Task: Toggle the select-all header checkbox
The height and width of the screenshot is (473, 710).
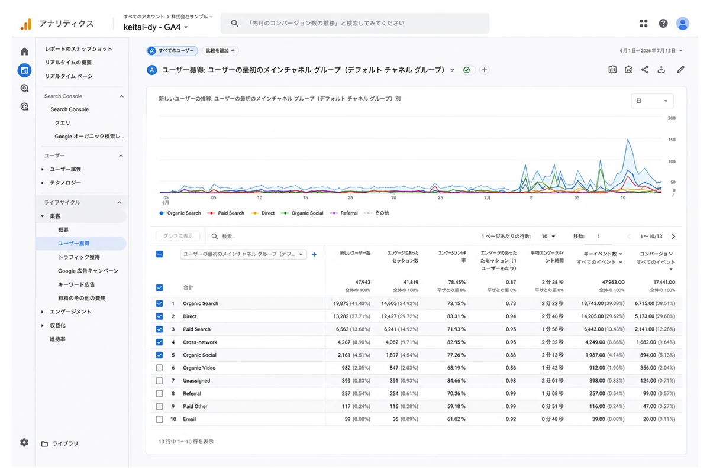Action: coord(159,254)
